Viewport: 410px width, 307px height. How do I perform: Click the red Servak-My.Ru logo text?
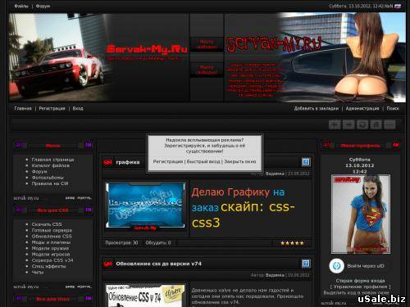click(147, 49)
